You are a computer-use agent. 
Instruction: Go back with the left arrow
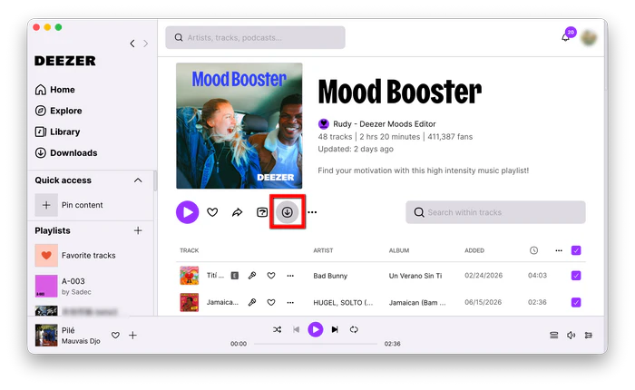[132, 44]
